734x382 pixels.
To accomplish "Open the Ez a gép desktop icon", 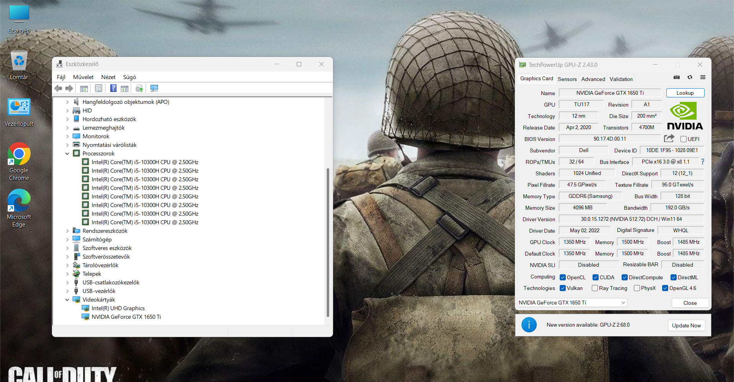I will [x=19, y=19].
